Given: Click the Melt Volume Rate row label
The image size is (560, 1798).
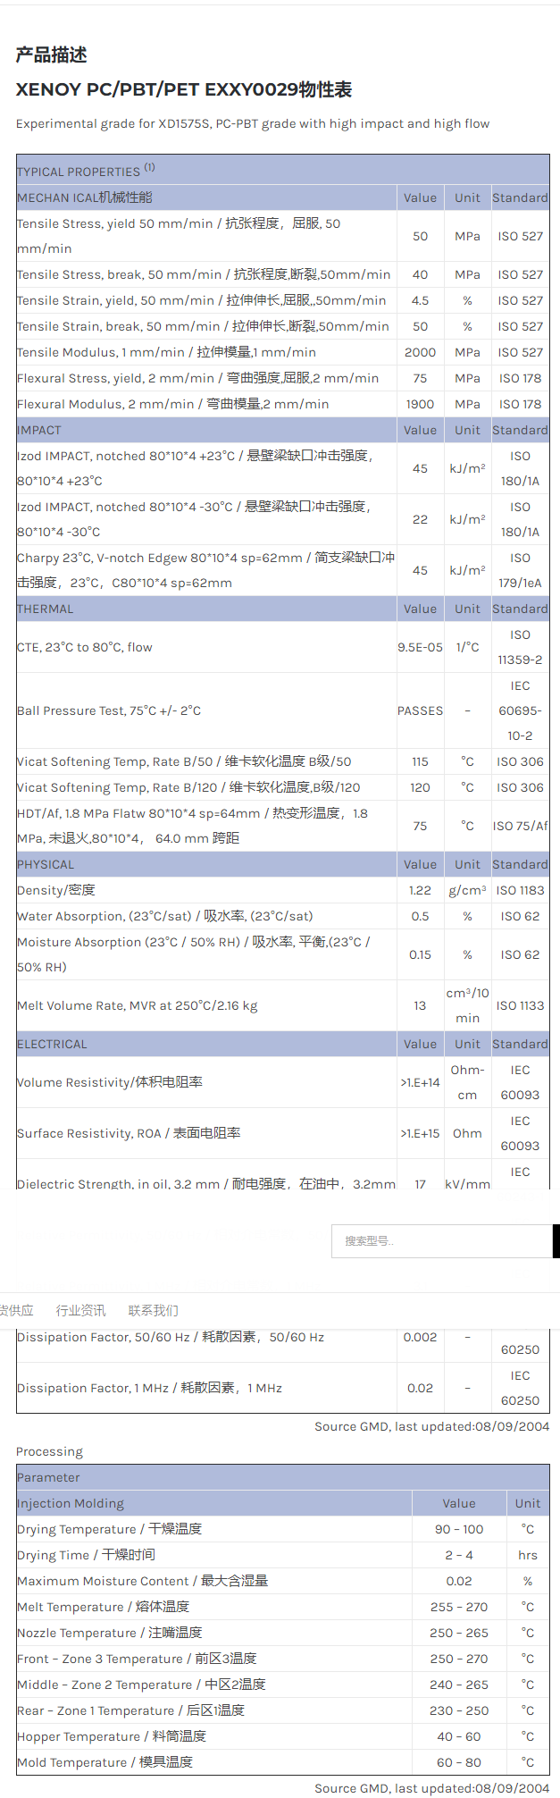Looking at the screenshot, I should pos(137,1005).
